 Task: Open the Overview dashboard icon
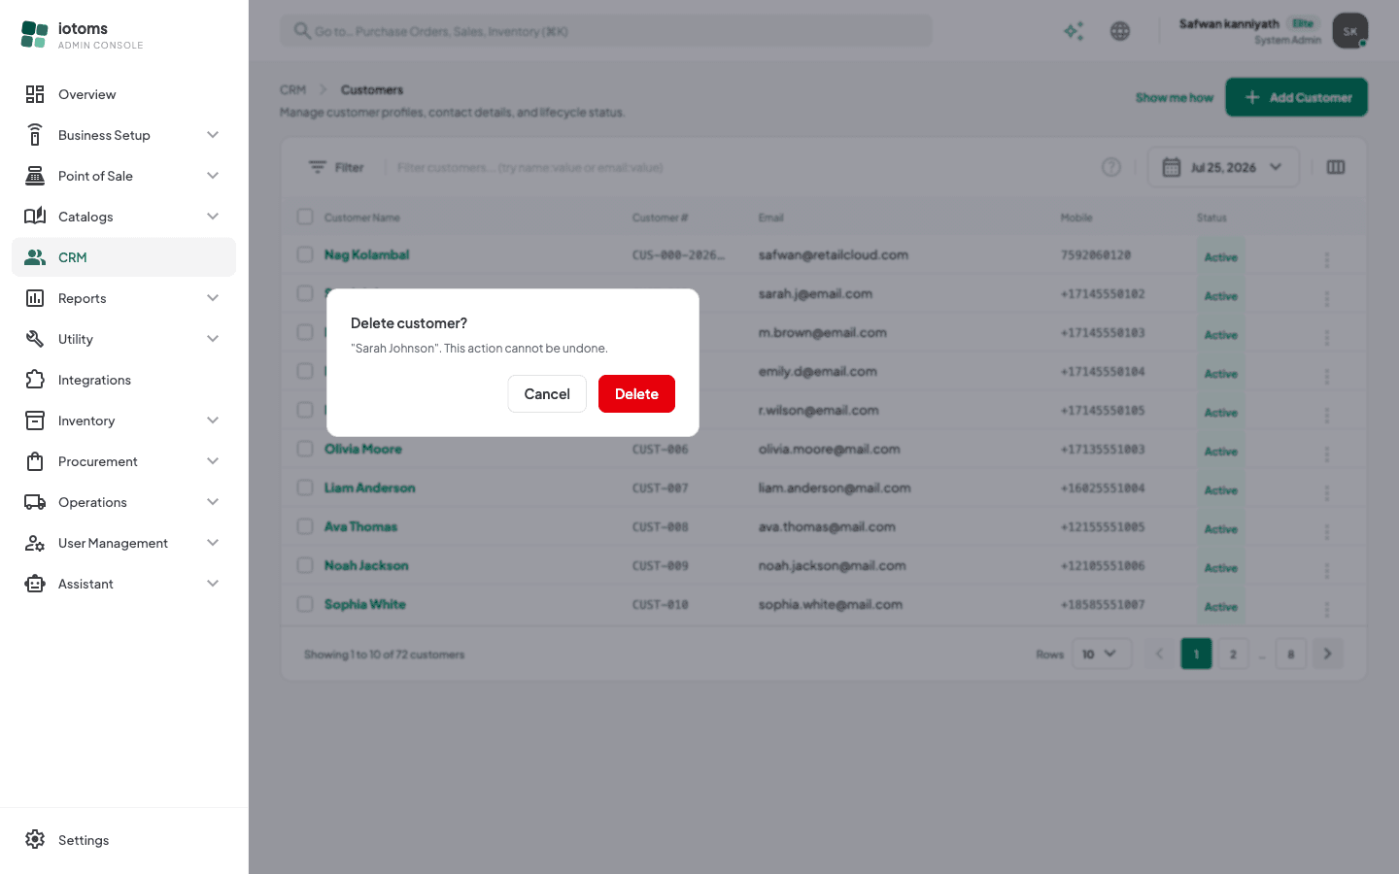pyautogui.click(x=35, y=94)
